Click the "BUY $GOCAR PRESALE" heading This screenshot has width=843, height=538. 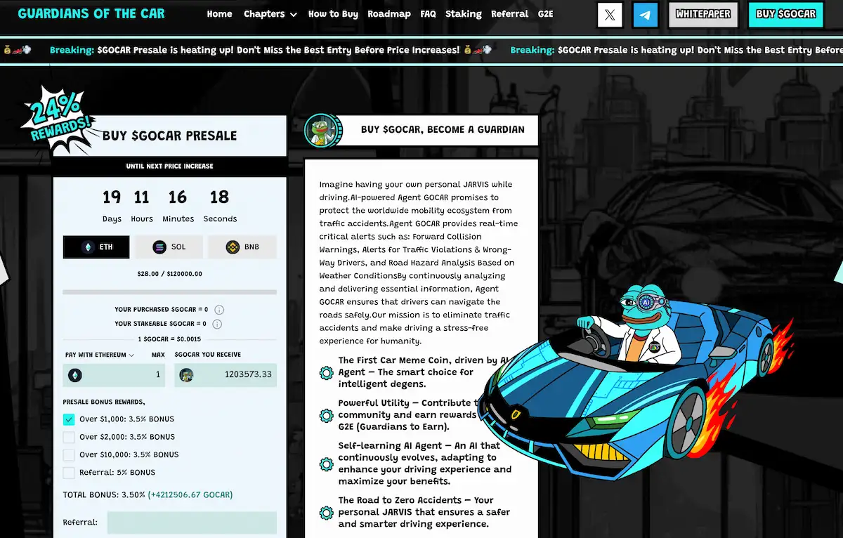(x=169, y=136)
